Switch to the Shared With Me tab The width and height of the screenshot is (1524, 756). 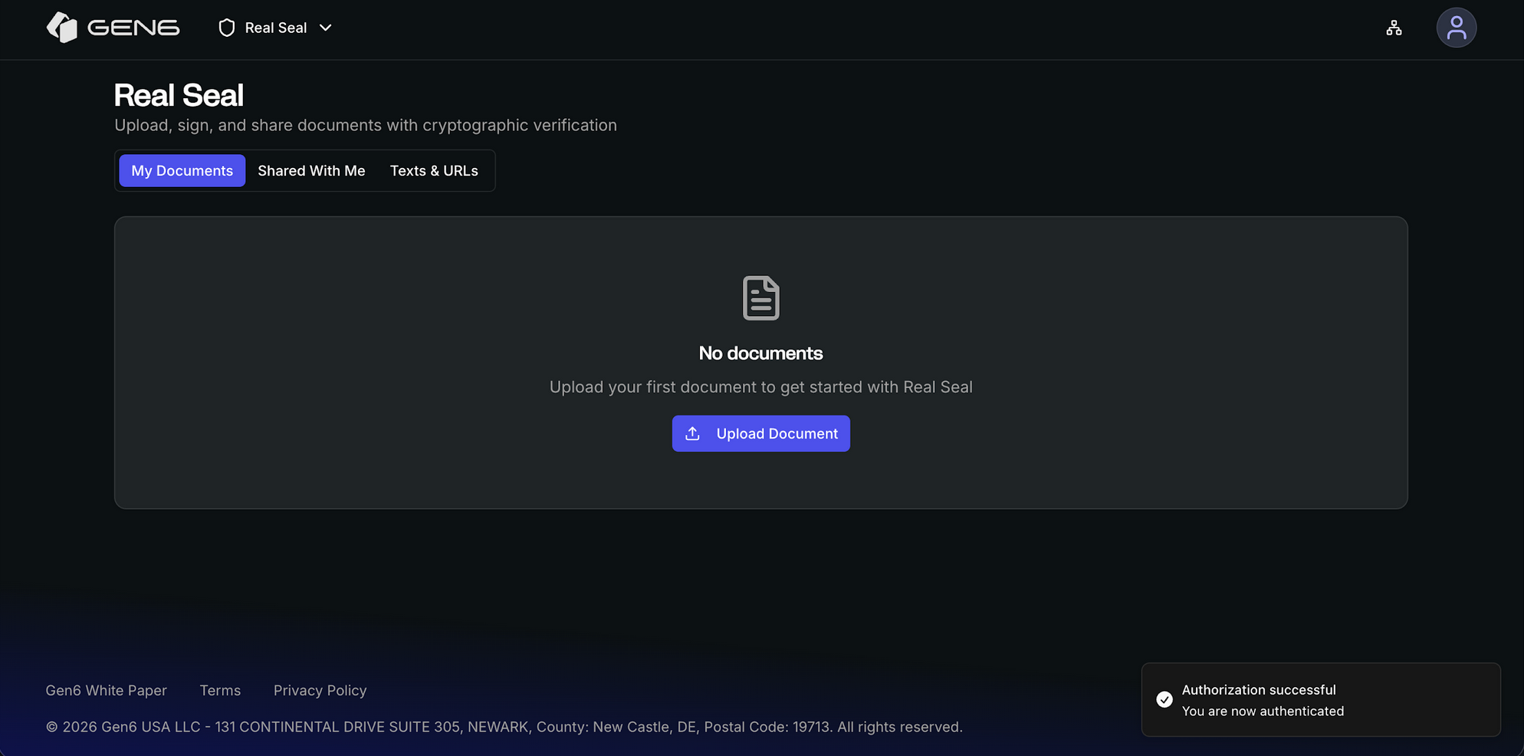tap(311, 171)
